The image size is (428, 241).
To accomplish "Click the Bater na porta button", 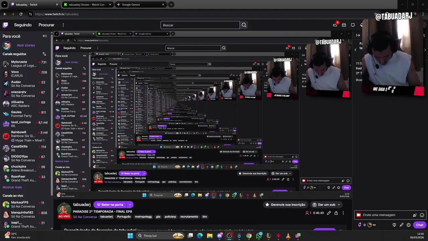I will click(x=110, y=205).
